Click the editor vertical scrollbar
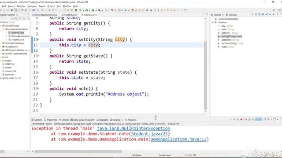 205,76
